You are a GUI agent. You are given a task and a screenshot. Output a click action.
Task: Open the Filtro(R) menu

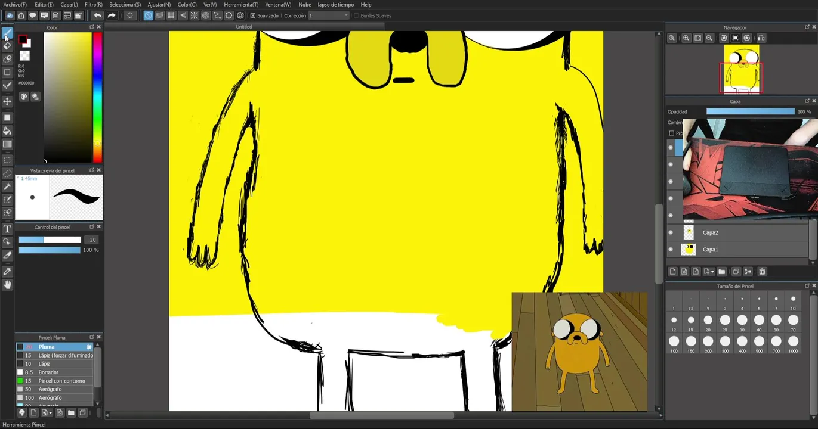tap(94, 4)
